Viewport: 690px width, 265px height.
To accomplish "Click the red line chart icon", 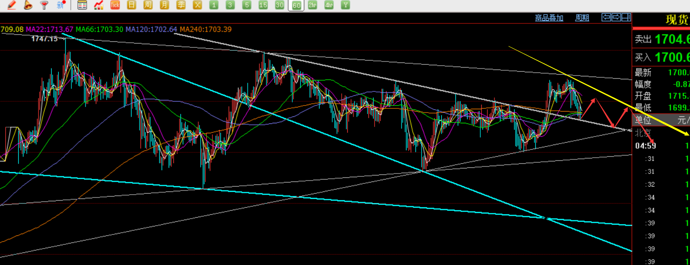I will (x=99, y=5).
